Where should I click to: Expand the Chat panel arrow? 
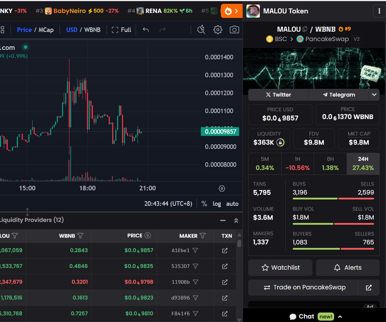click(x=340, y=317)
